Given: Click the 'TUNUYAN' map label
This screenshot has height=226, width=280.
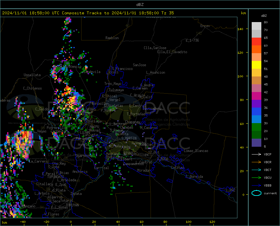Looking at the screenshot, I should [72, 205].
